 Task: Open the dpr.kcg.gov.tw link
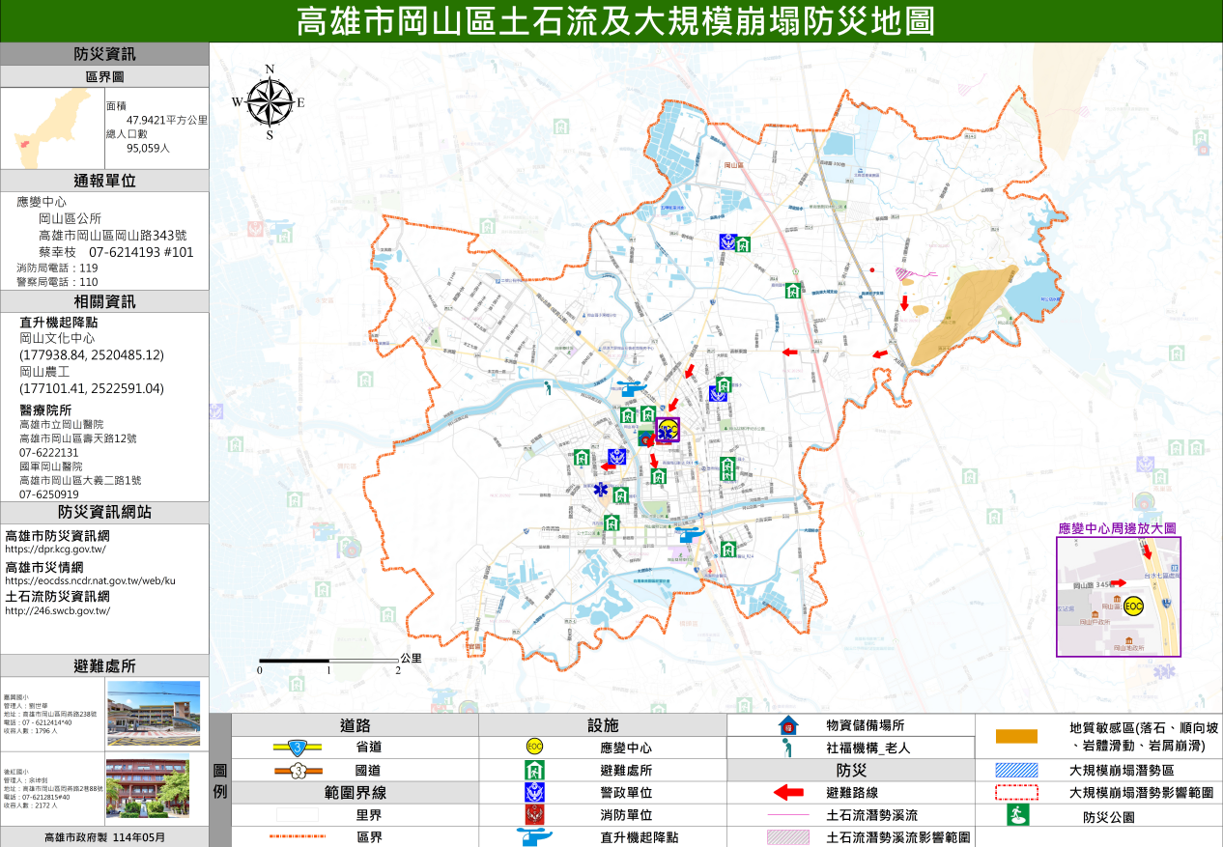click(x=55, y=550)
